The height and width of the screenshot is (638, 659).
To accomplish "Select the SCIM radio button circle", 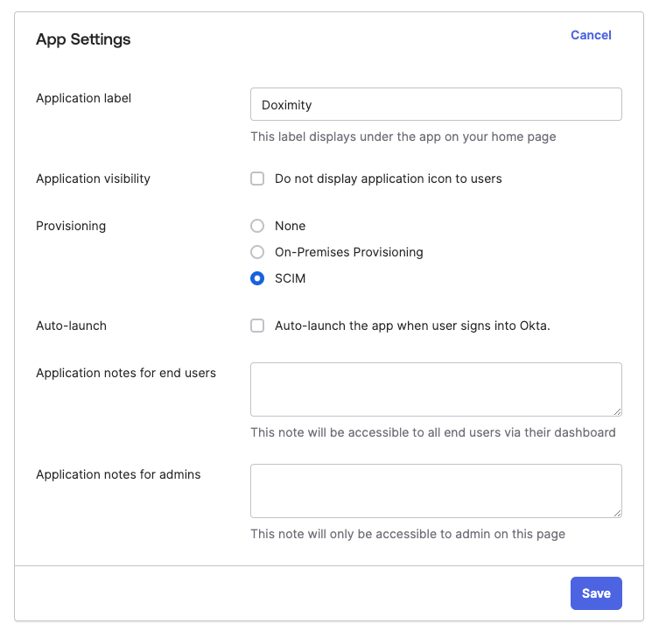I will pos(257,278).
